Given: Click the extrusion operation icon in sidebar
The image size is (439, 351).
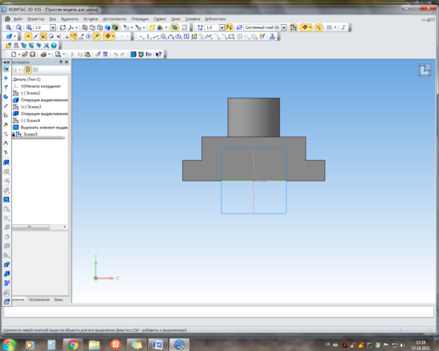Looking at the screenshot, I should [6, 162].
